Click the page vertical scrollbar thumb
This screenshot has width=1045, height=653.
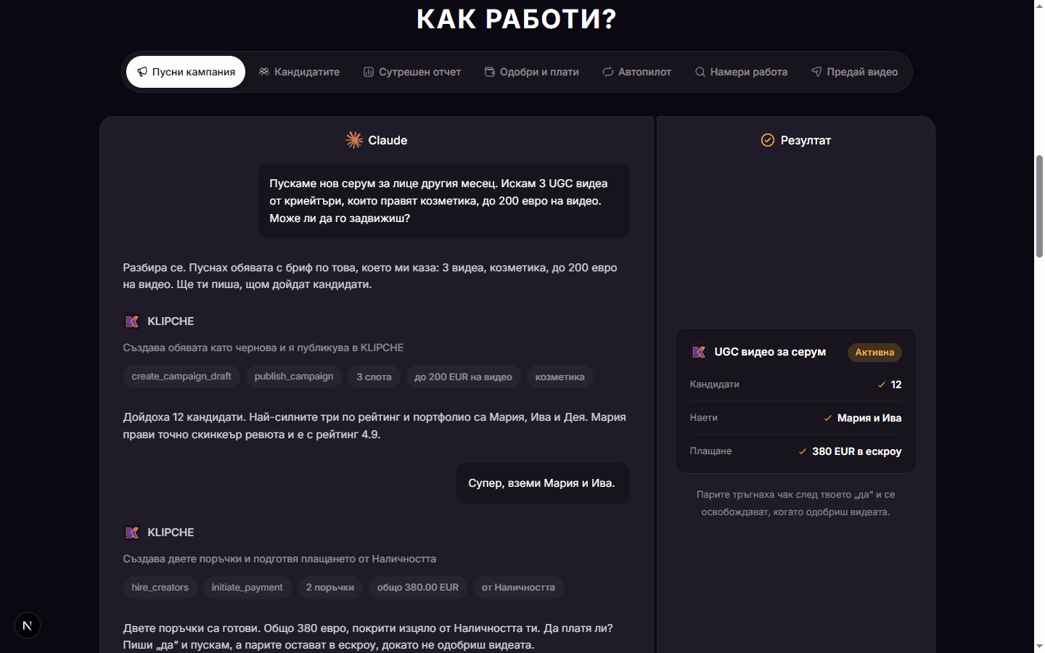[x=1039, y=207]
